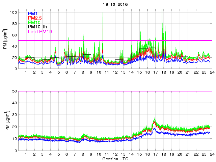Click the 100 tick on top y-axis
Viewport: 216px width, 162px height.
13,12
